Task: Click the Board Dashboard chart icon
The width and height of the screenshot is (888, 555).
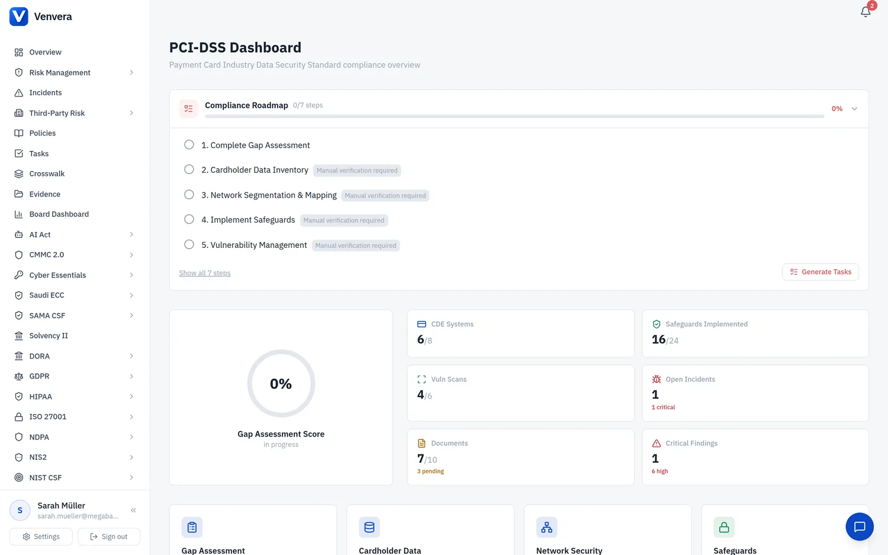Action: [x=19, y=214]
